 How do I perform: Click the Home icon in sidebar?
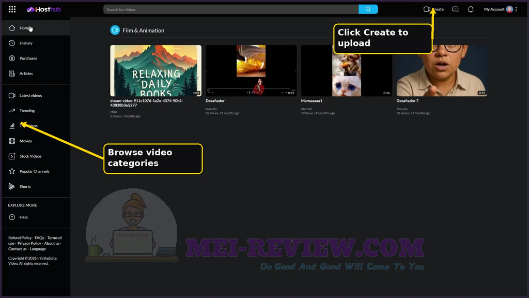point(12,28)
